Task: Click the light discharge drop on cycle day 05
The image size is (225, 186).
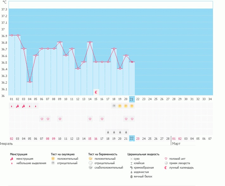Action: click(35, 106)
